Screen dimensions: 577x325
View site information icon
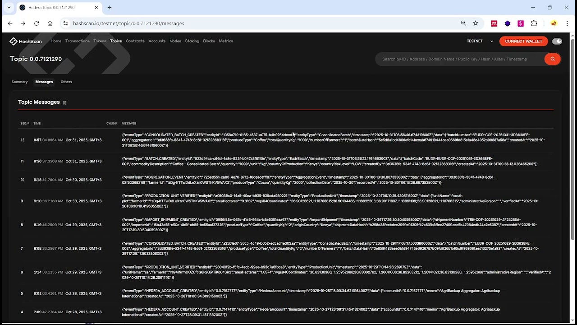pos(65,23)
